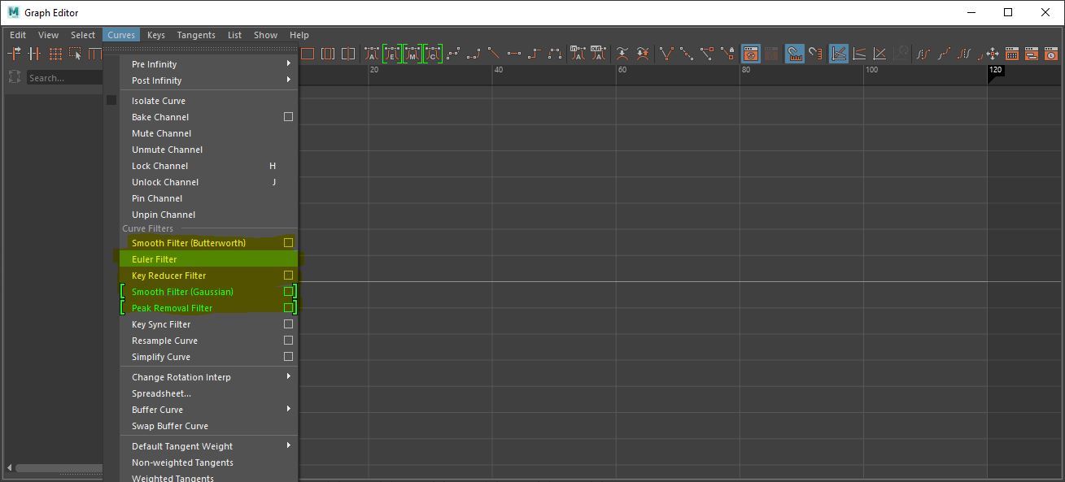Click the Swap Buffer Curves icon
Viewport: 1065px width, 482px height.
coord(643,54)
